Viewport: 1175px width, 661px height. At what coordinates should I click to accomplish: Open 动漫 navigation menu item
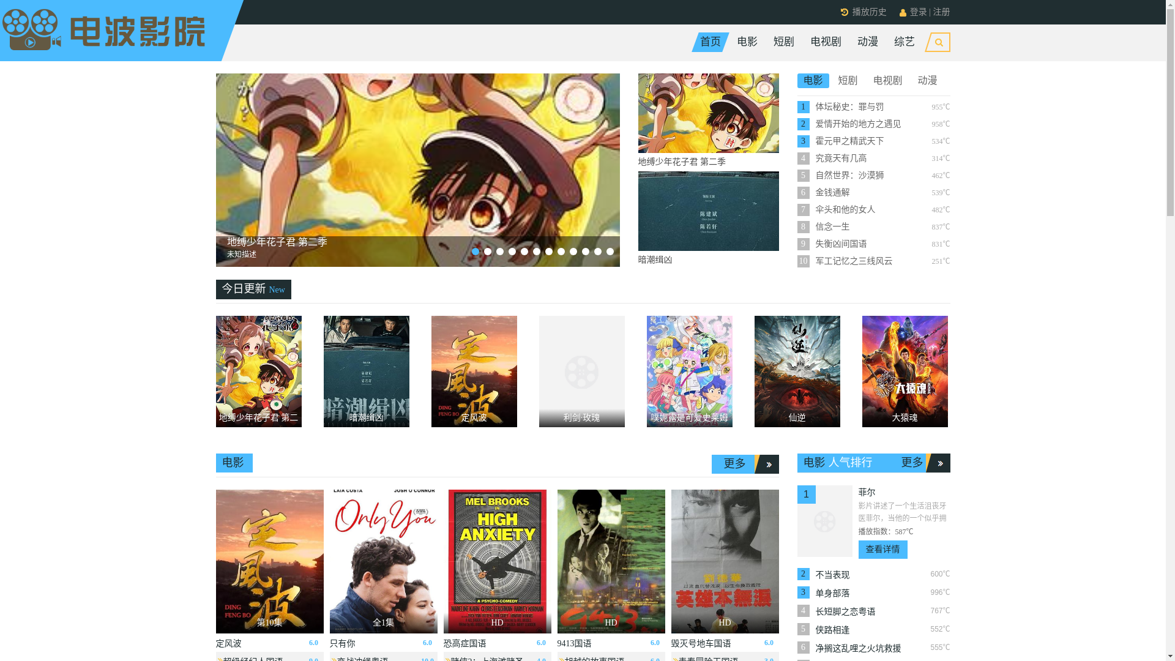click(x=868, y=42)
